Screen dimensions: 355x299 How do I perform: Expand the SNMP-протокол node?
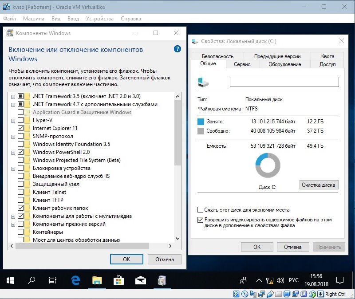pos(13,137)
